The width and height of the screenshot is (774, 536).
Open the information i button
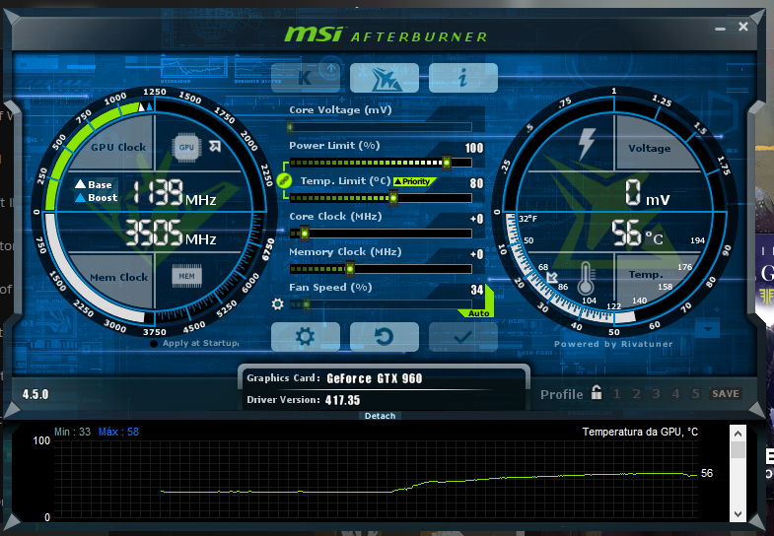tap(463, 78)
